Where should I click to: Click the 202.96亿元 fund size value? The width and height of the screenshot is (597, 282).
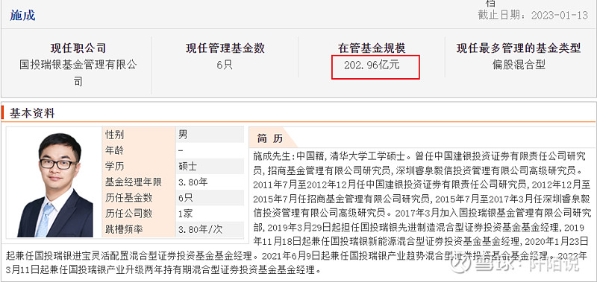(372, 65)
